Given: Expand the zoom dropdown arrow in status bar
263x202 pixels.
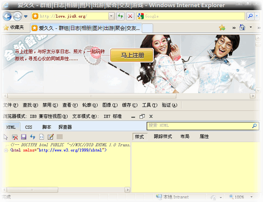Looking at the screenshot, I should pos(252,197).
